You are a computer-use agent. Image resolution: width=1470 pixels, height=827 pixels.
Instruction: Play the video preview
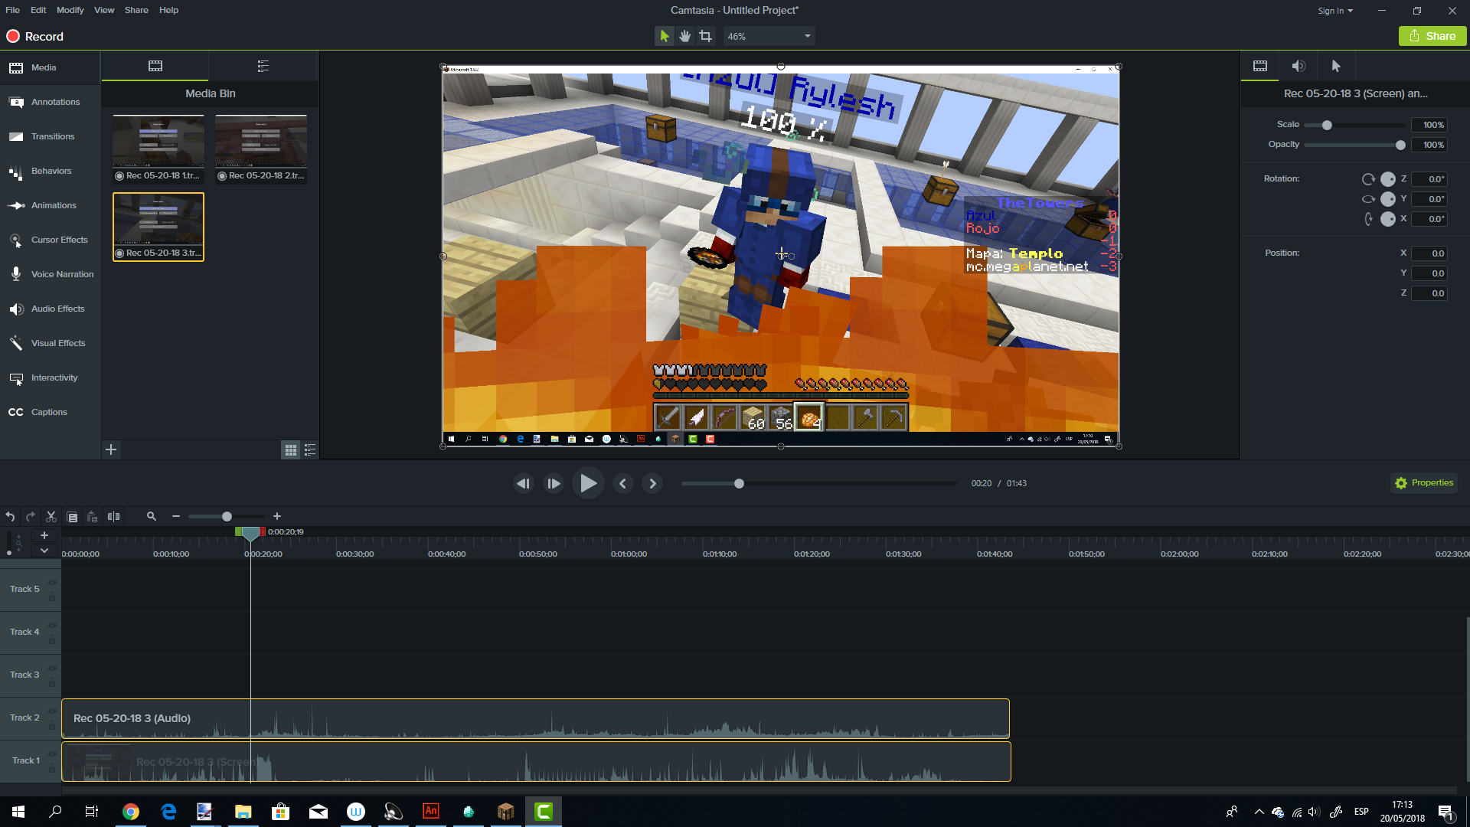588,483
